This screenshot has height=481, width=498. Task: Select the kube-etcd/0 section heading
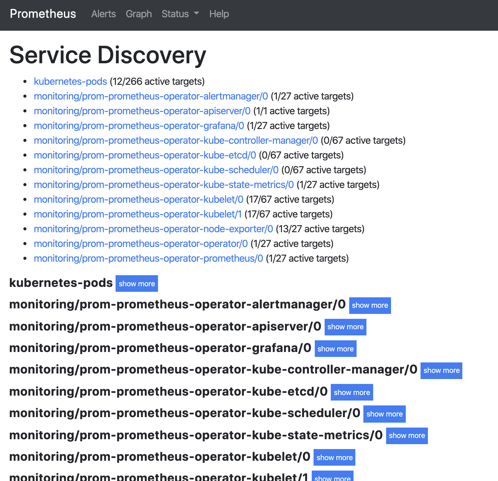168,392
